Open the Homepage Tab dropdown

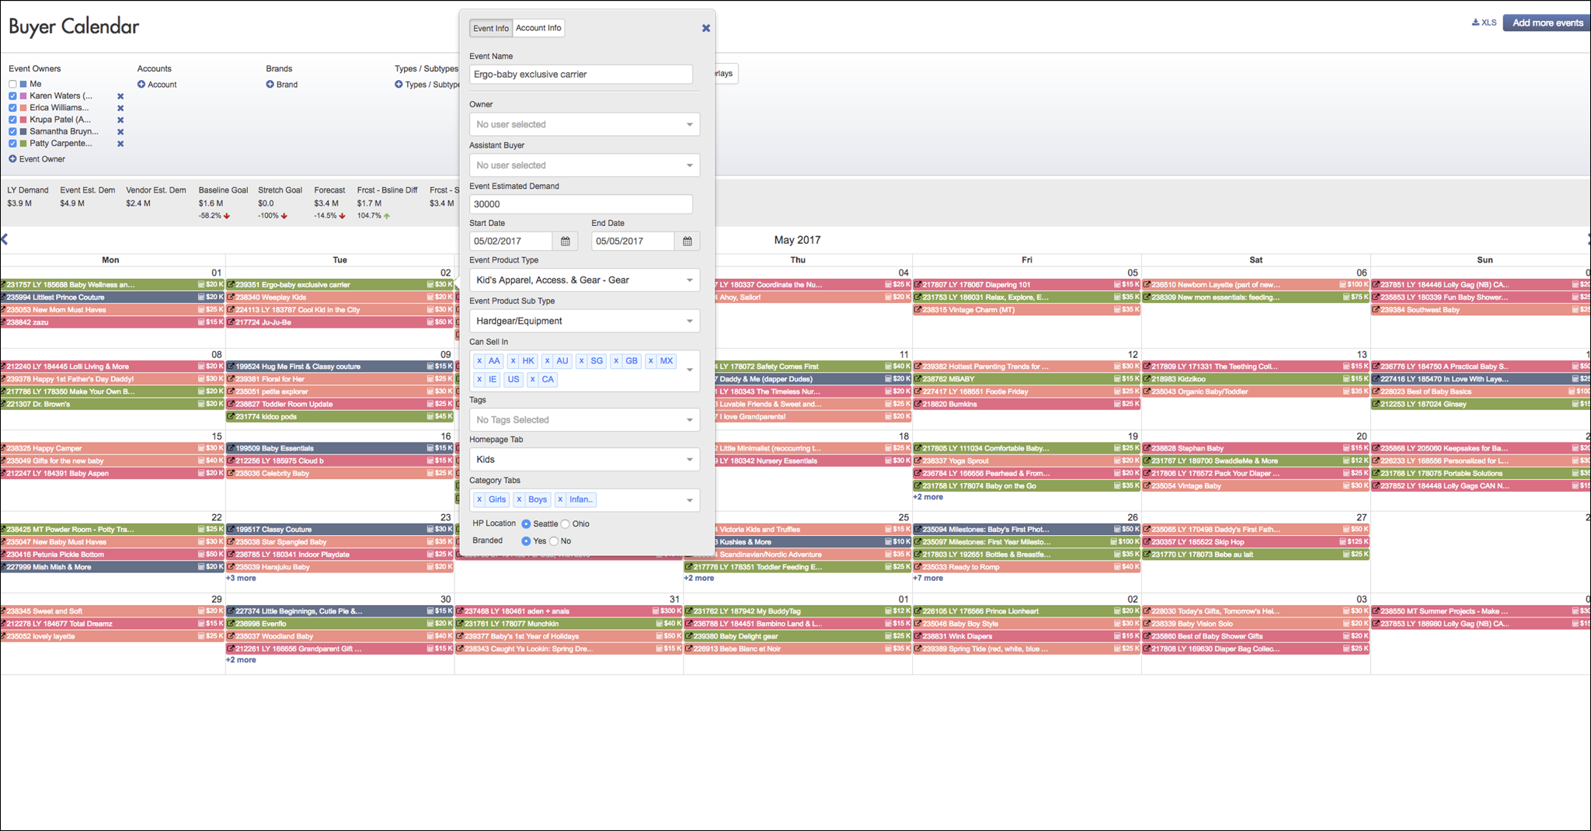tap(584, 460)
